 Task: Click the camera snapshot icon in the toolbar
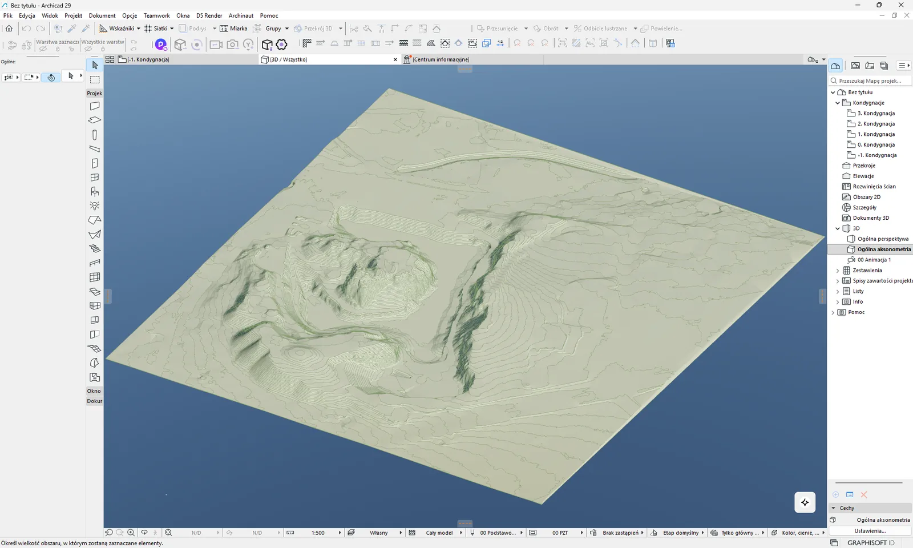pyautogui.click(x=232, y=44)
